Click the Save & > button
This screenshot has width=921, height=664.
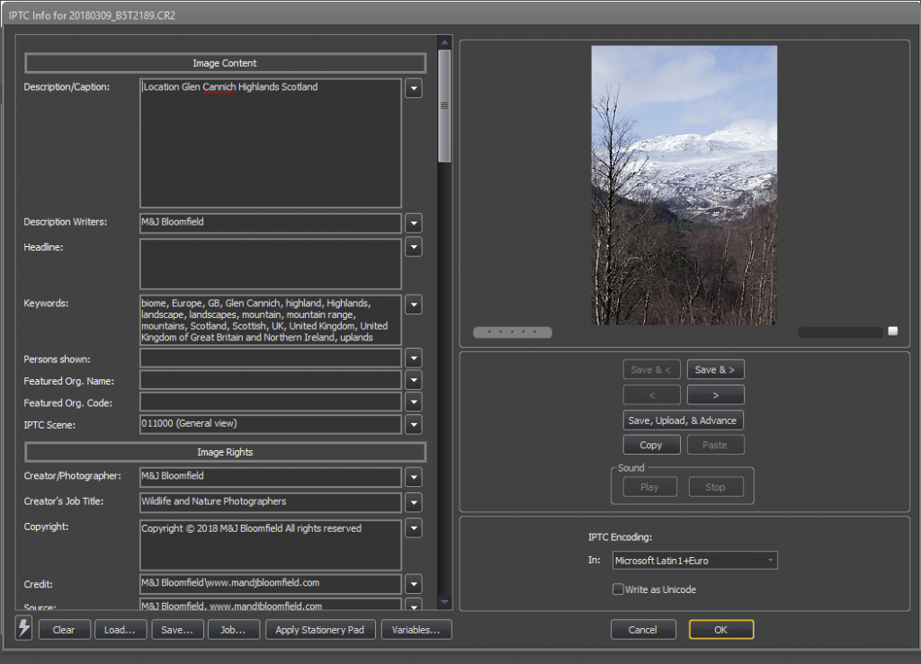715,369
